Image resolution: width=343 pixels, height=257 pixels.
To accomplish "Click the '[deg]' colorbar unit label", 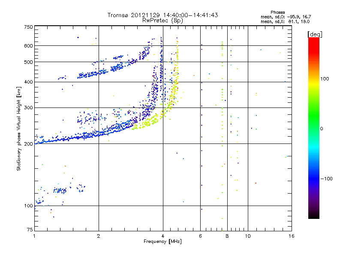I will (315, 34).
